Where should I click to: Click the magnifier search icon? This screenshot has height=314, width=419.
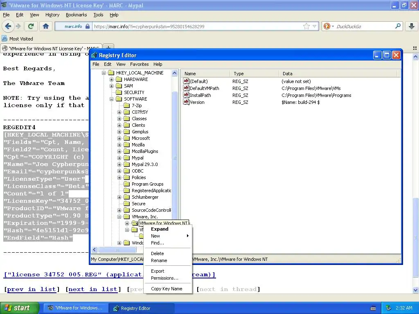(x=398, y=26)
